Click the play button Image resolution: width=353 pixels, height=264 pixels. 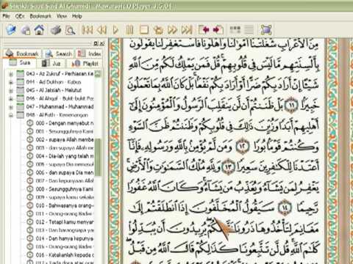click(x=115, y=30)
